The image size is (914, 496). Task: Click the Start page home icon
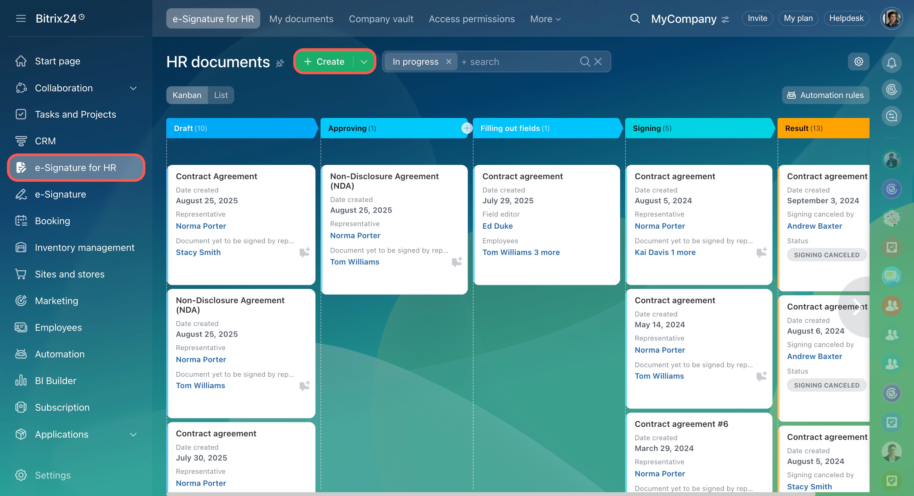[x=21, y=61]
